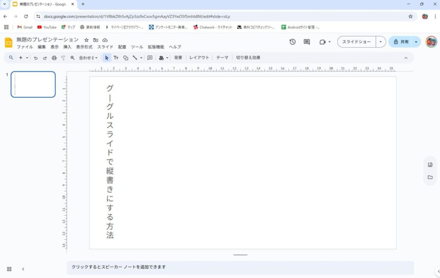The width and height of the screenshot is (440, 278).
Task: Open the 合わせる zoom level dropdown
Action: click(88, 58)
